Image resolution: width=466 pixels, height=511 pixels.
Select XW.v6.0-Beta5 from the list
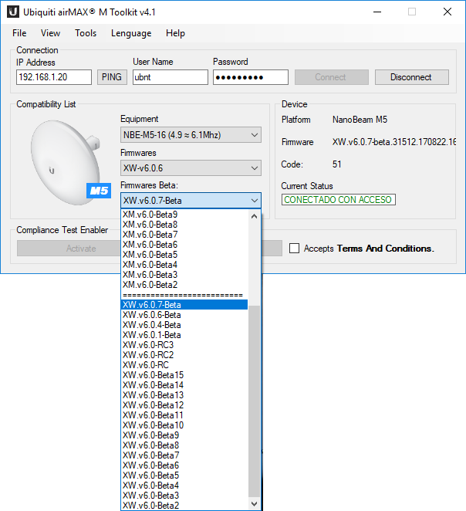(184, 475)
